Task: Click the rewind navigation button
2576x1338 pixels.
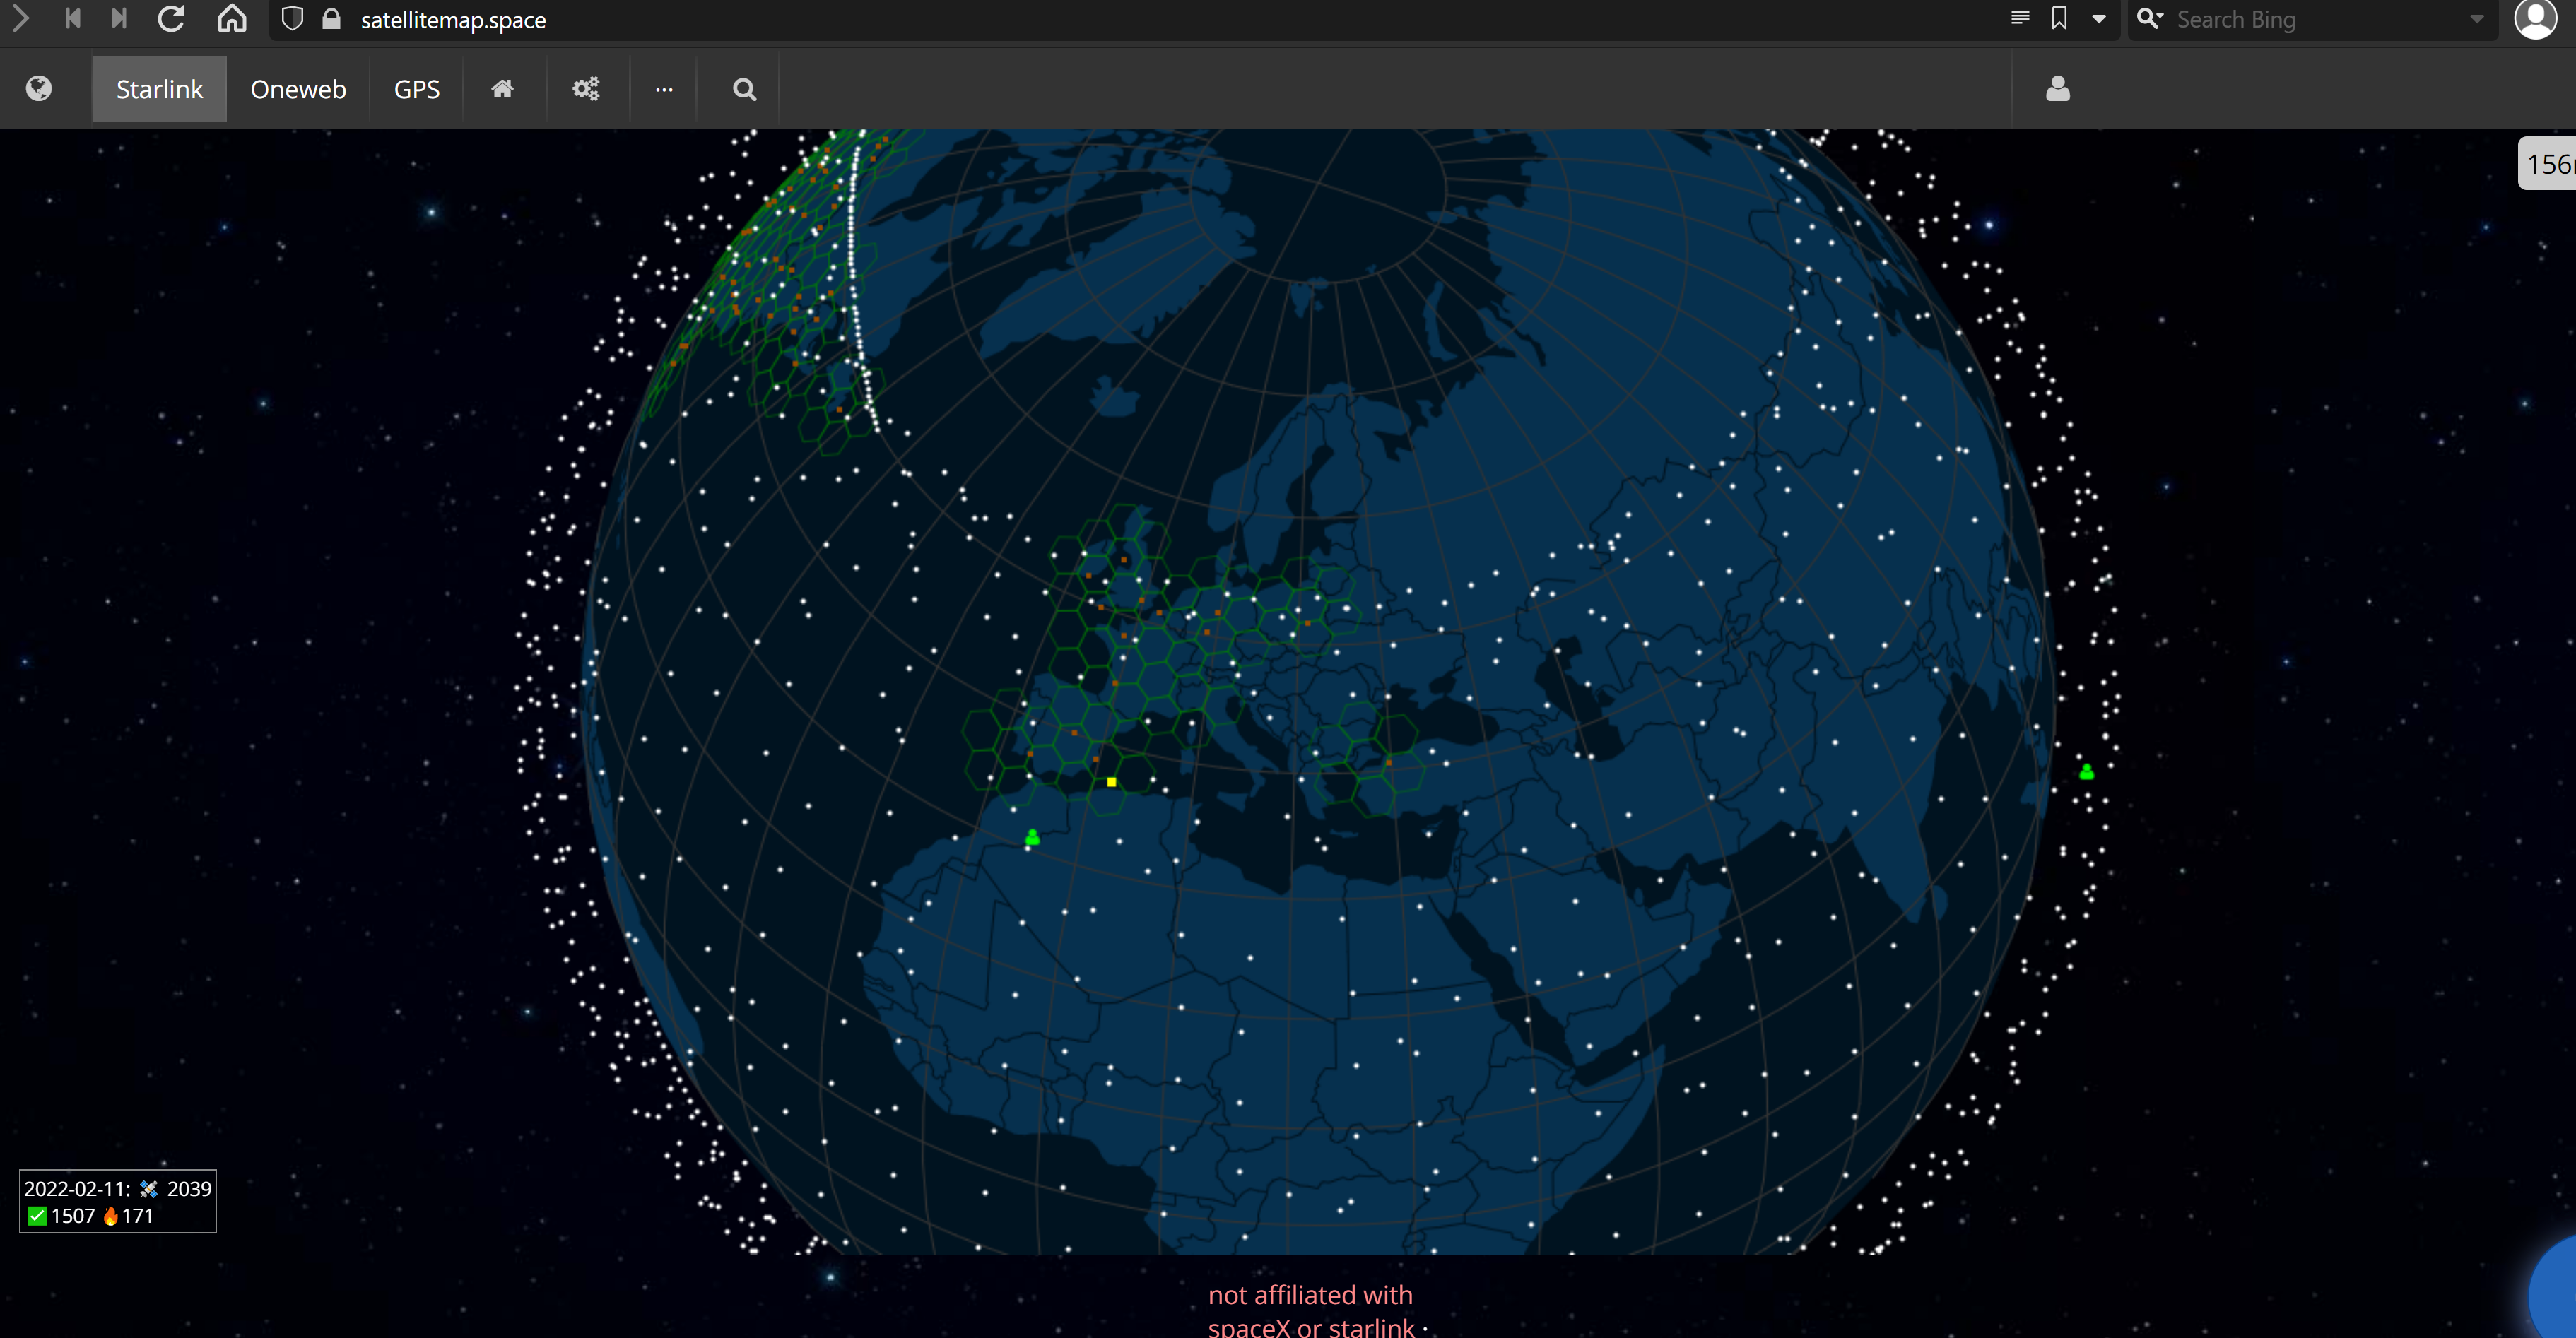Action: (72, 19)
